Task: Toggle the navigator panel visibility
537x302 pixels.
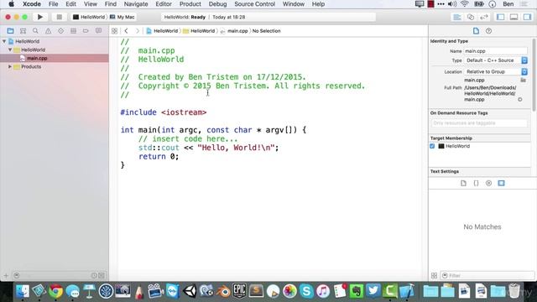Action: pyautogui.click(x=500, y=17)
